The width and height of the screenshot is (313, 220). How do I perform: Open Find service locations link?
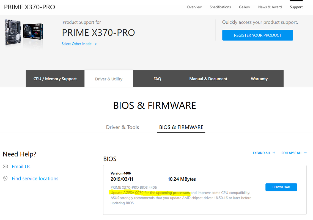[x=35, y=178]
